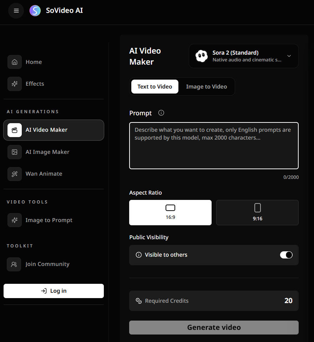Select the 16:9 aspect ratio

(170, 212)
